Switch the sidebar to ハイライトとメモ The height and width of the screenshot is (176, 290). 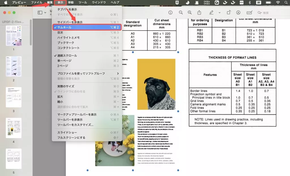pos(87,38)
